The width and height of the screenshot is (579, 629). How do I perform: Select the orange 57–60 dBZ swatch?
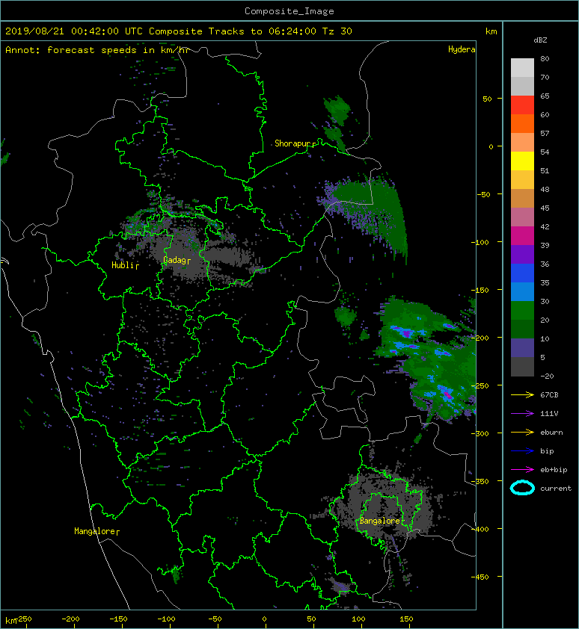pyautogui.click(x=522, y=123)
